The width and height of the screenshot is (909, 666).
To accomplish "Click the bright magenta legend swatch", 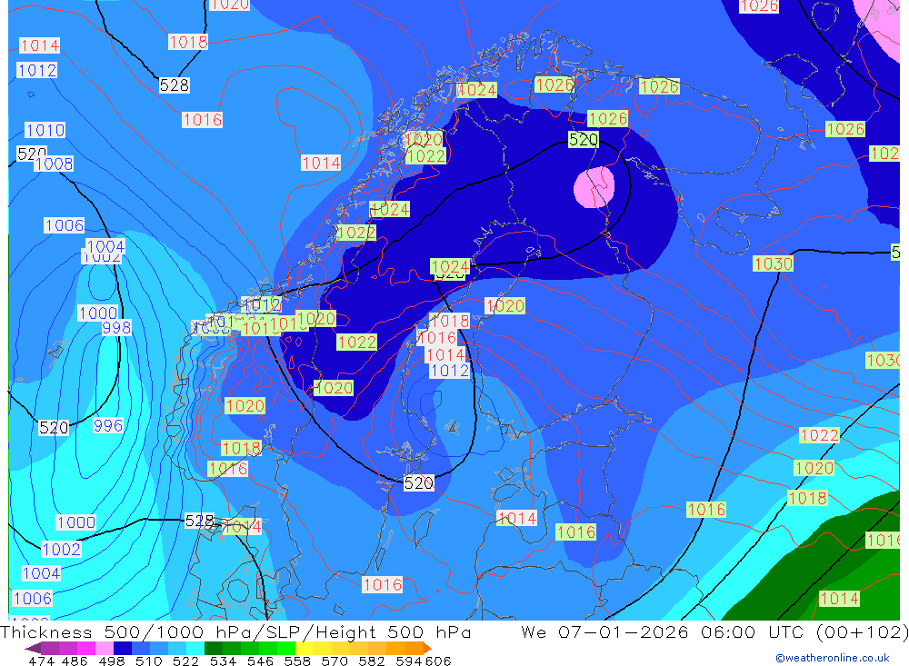I will coord(86,648).
